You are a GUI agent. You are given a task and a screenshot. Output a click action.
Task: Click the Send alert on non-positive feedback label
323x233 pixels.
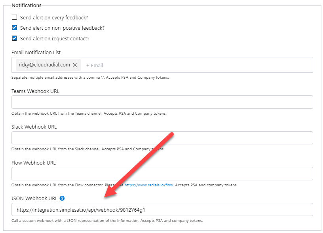62,28
